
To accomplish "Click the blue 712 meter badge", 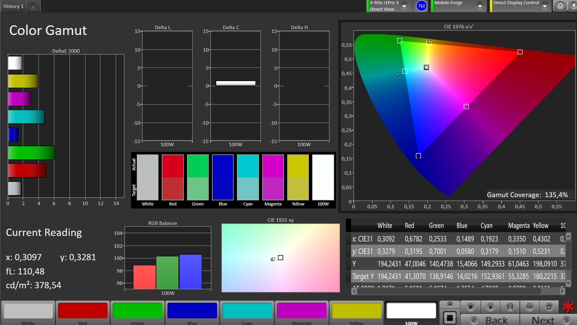I will (x=421, y=6).
